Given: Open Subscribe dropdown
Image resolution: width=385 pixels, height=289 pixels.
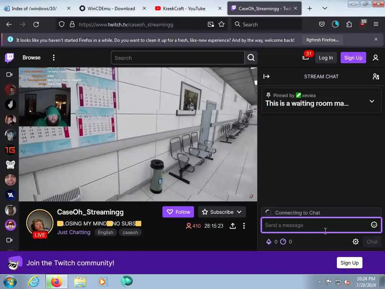Looking at the screenshot, I should (x=222, y=212).
